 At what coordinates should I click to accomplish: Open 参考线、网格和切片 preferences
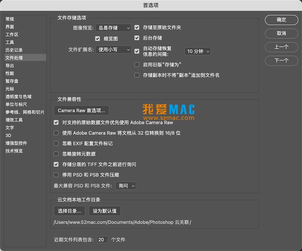click(x=25, y=112)
